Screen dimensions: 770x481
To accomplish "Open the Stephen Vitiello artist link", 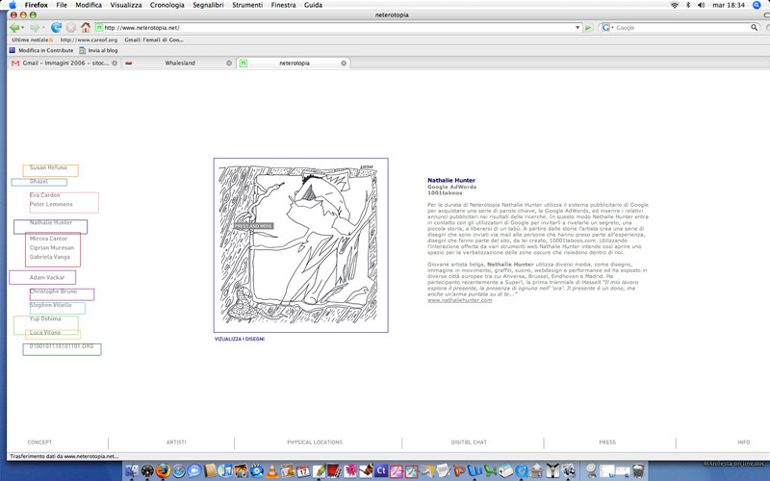I will 51,305.
